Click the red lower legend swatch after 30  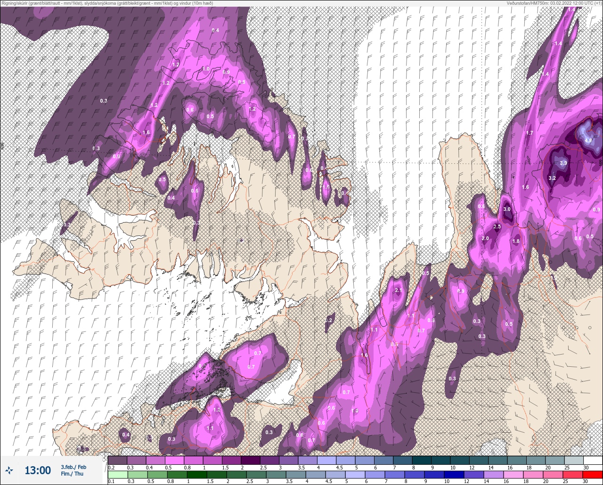[x=593, y=474]
